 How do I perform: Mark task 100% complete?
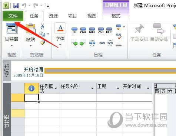[x=109, y=30]
